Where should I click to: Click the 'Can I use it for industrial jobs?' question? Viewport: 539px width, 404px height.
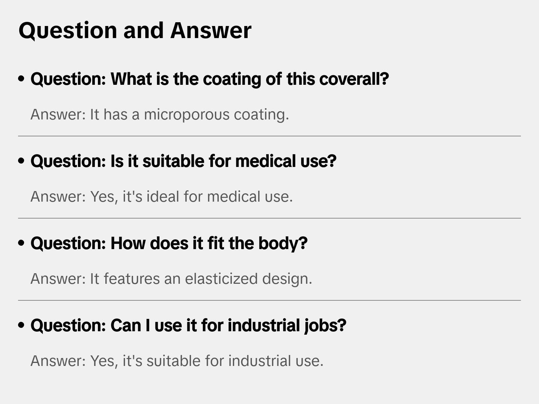coord(188,326)
